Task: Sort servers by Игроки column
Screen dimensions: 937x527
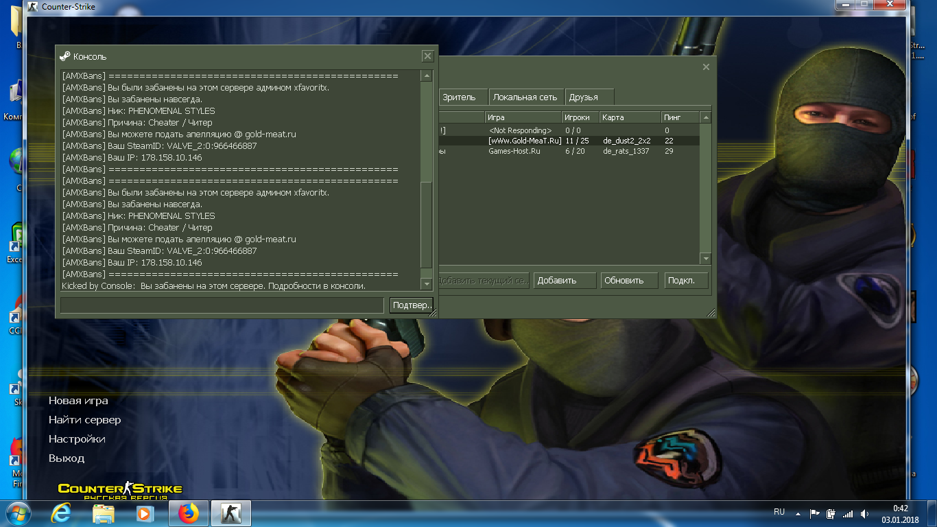Action: coord(580,117)
